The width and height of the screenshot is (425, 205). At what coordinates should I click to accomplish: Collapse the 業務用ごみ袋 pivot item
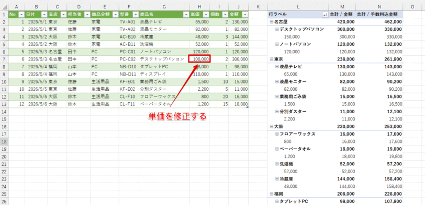pos(277,97)
